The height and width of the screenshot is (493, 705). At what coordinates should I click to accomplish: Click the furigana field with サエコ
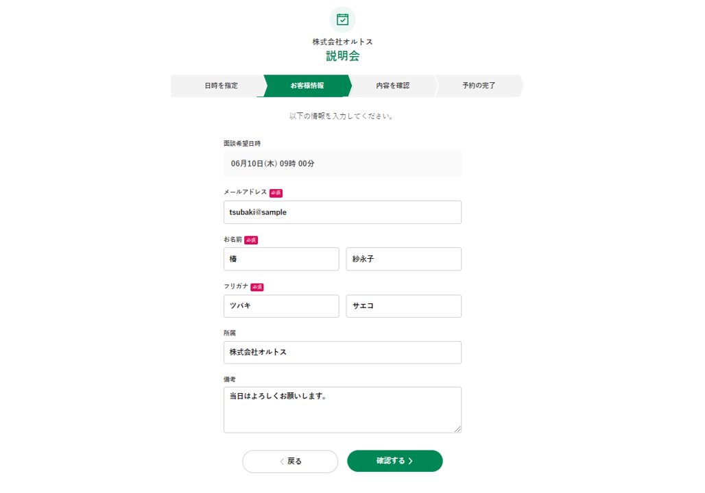404,306
